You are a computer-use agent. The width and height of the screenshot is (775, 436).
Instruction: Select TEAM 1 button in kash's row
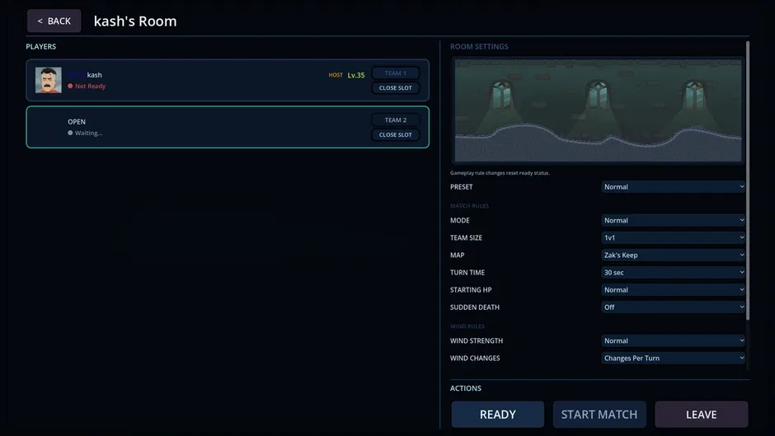[x=396, y=73]
